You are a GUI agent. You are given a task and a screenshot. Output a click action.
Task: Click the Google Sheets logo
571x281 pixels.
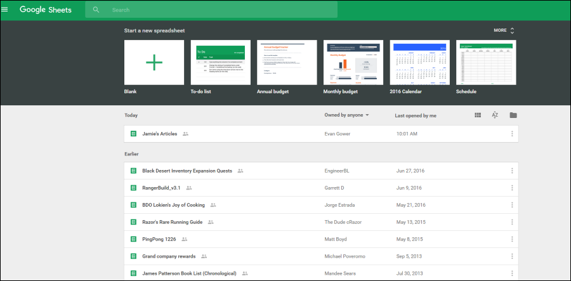(x=46, y=10)
